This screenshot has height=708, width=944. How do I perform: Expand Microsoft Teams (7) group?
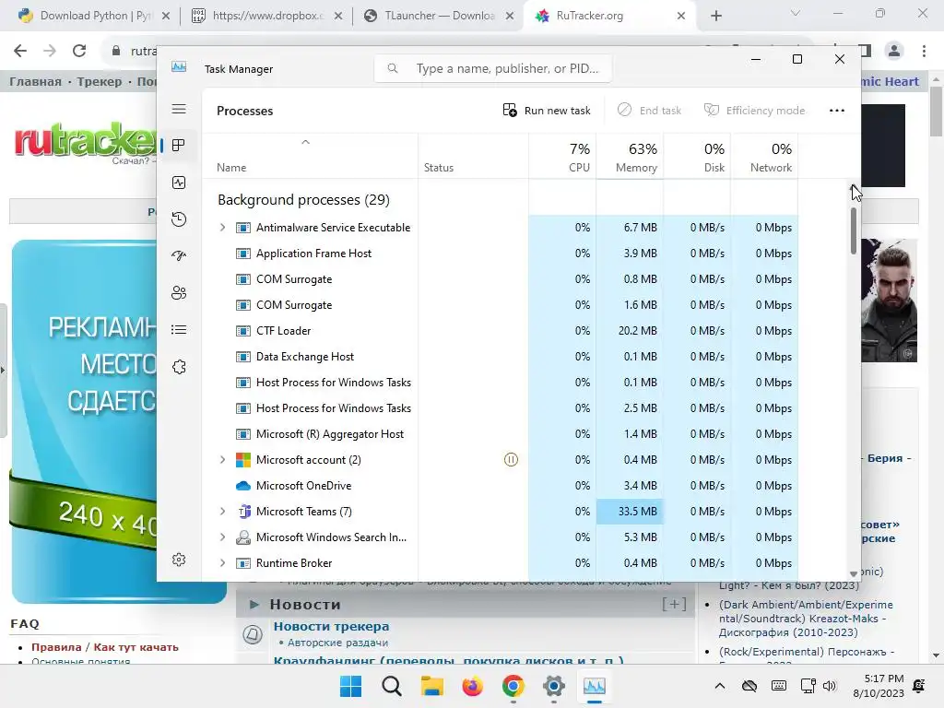pos(222,512)
